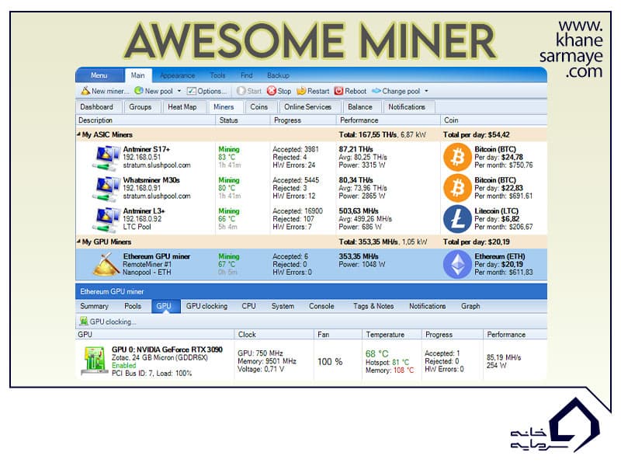Click the Accepted: 16900 progress text
The height and width of the screenshot is (466, 621).
point(297,211)
